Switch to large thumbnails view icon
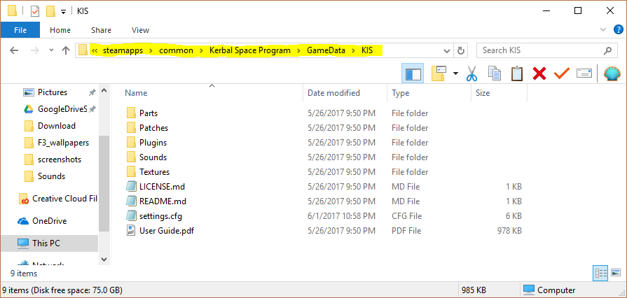This screenshot has width=627, height=298. pyautogui.click(x=616, y=274)
